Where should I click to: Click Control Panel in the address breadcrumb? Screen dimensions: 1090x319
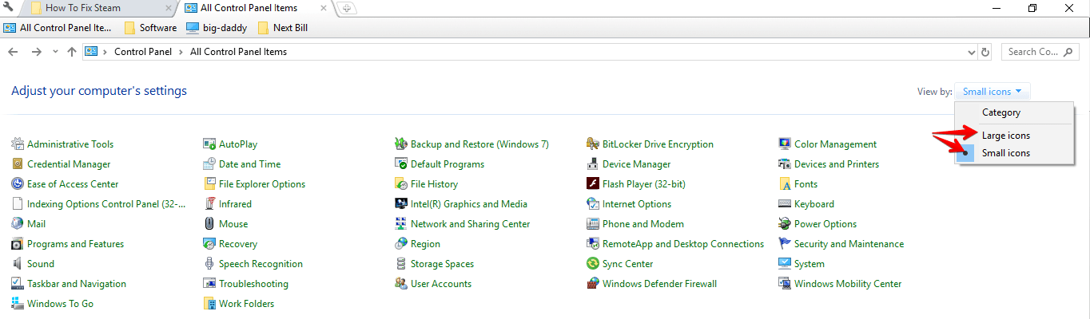pos(143,52)
